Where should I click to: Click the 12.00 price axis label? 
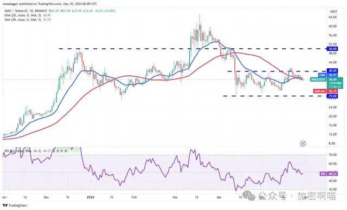click(x=332, y=134)
